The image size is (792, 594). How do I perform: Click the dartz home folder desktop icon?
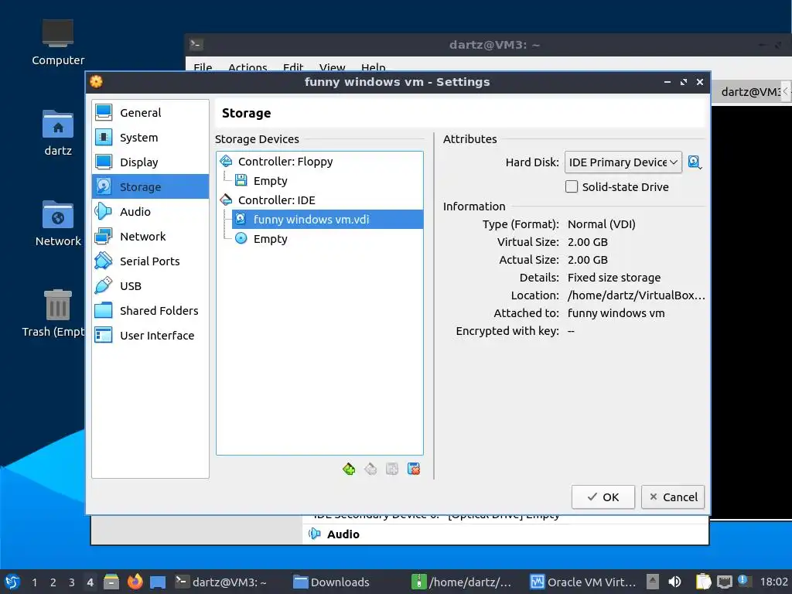(x=57, y=133)
